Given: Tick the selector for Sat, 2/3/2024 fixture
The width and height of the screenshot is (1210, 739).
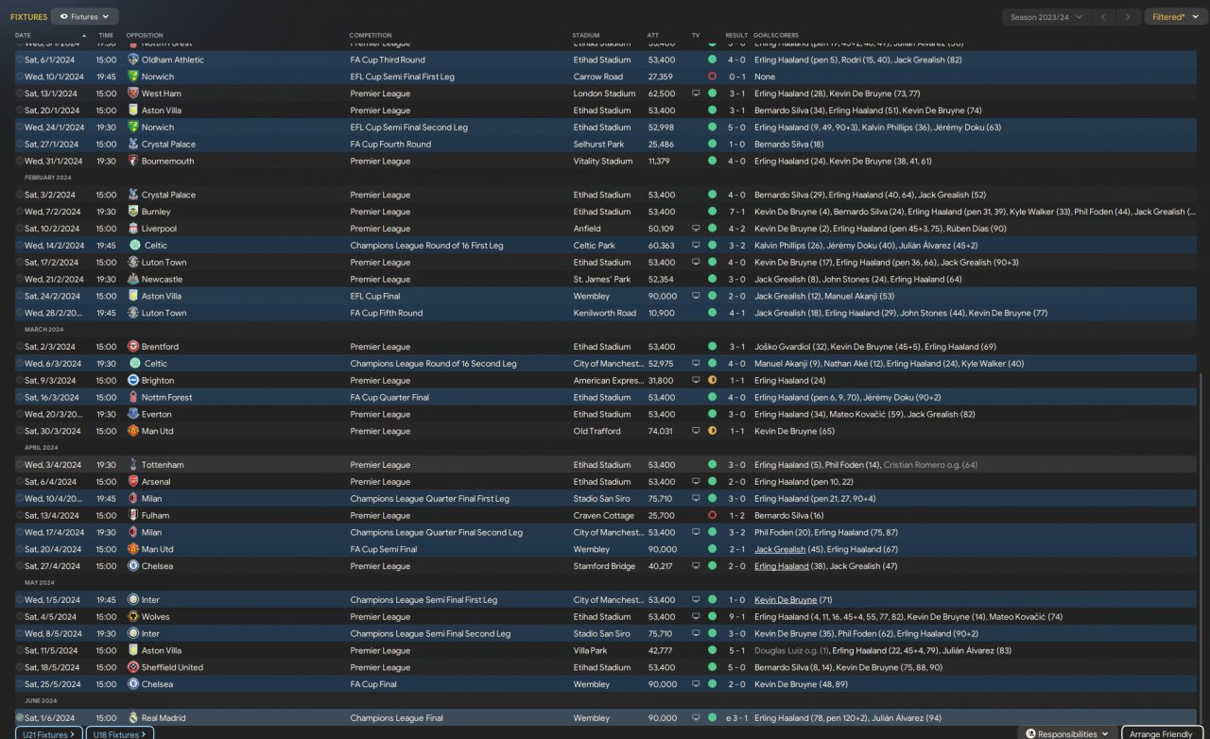Looking at the screenshot, I should (x=19, y=347).
